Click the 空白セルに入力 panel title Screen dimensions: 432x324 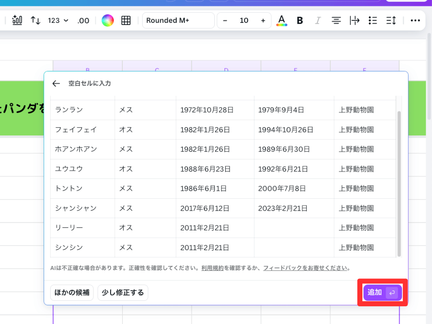(89, 84)
